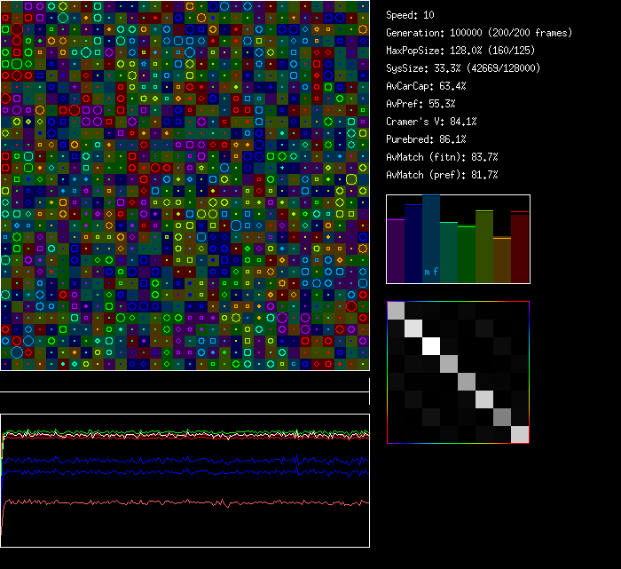Click the brightest white diagonal matrix cell
This screenshot has height=569, width=621.
click(x=431, y=345)
